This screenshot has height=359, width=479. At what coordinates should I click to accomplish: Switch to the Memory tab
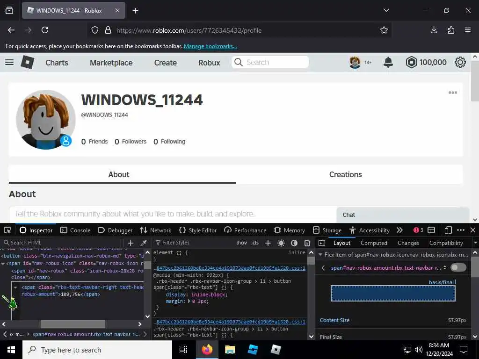coord(289,230)
